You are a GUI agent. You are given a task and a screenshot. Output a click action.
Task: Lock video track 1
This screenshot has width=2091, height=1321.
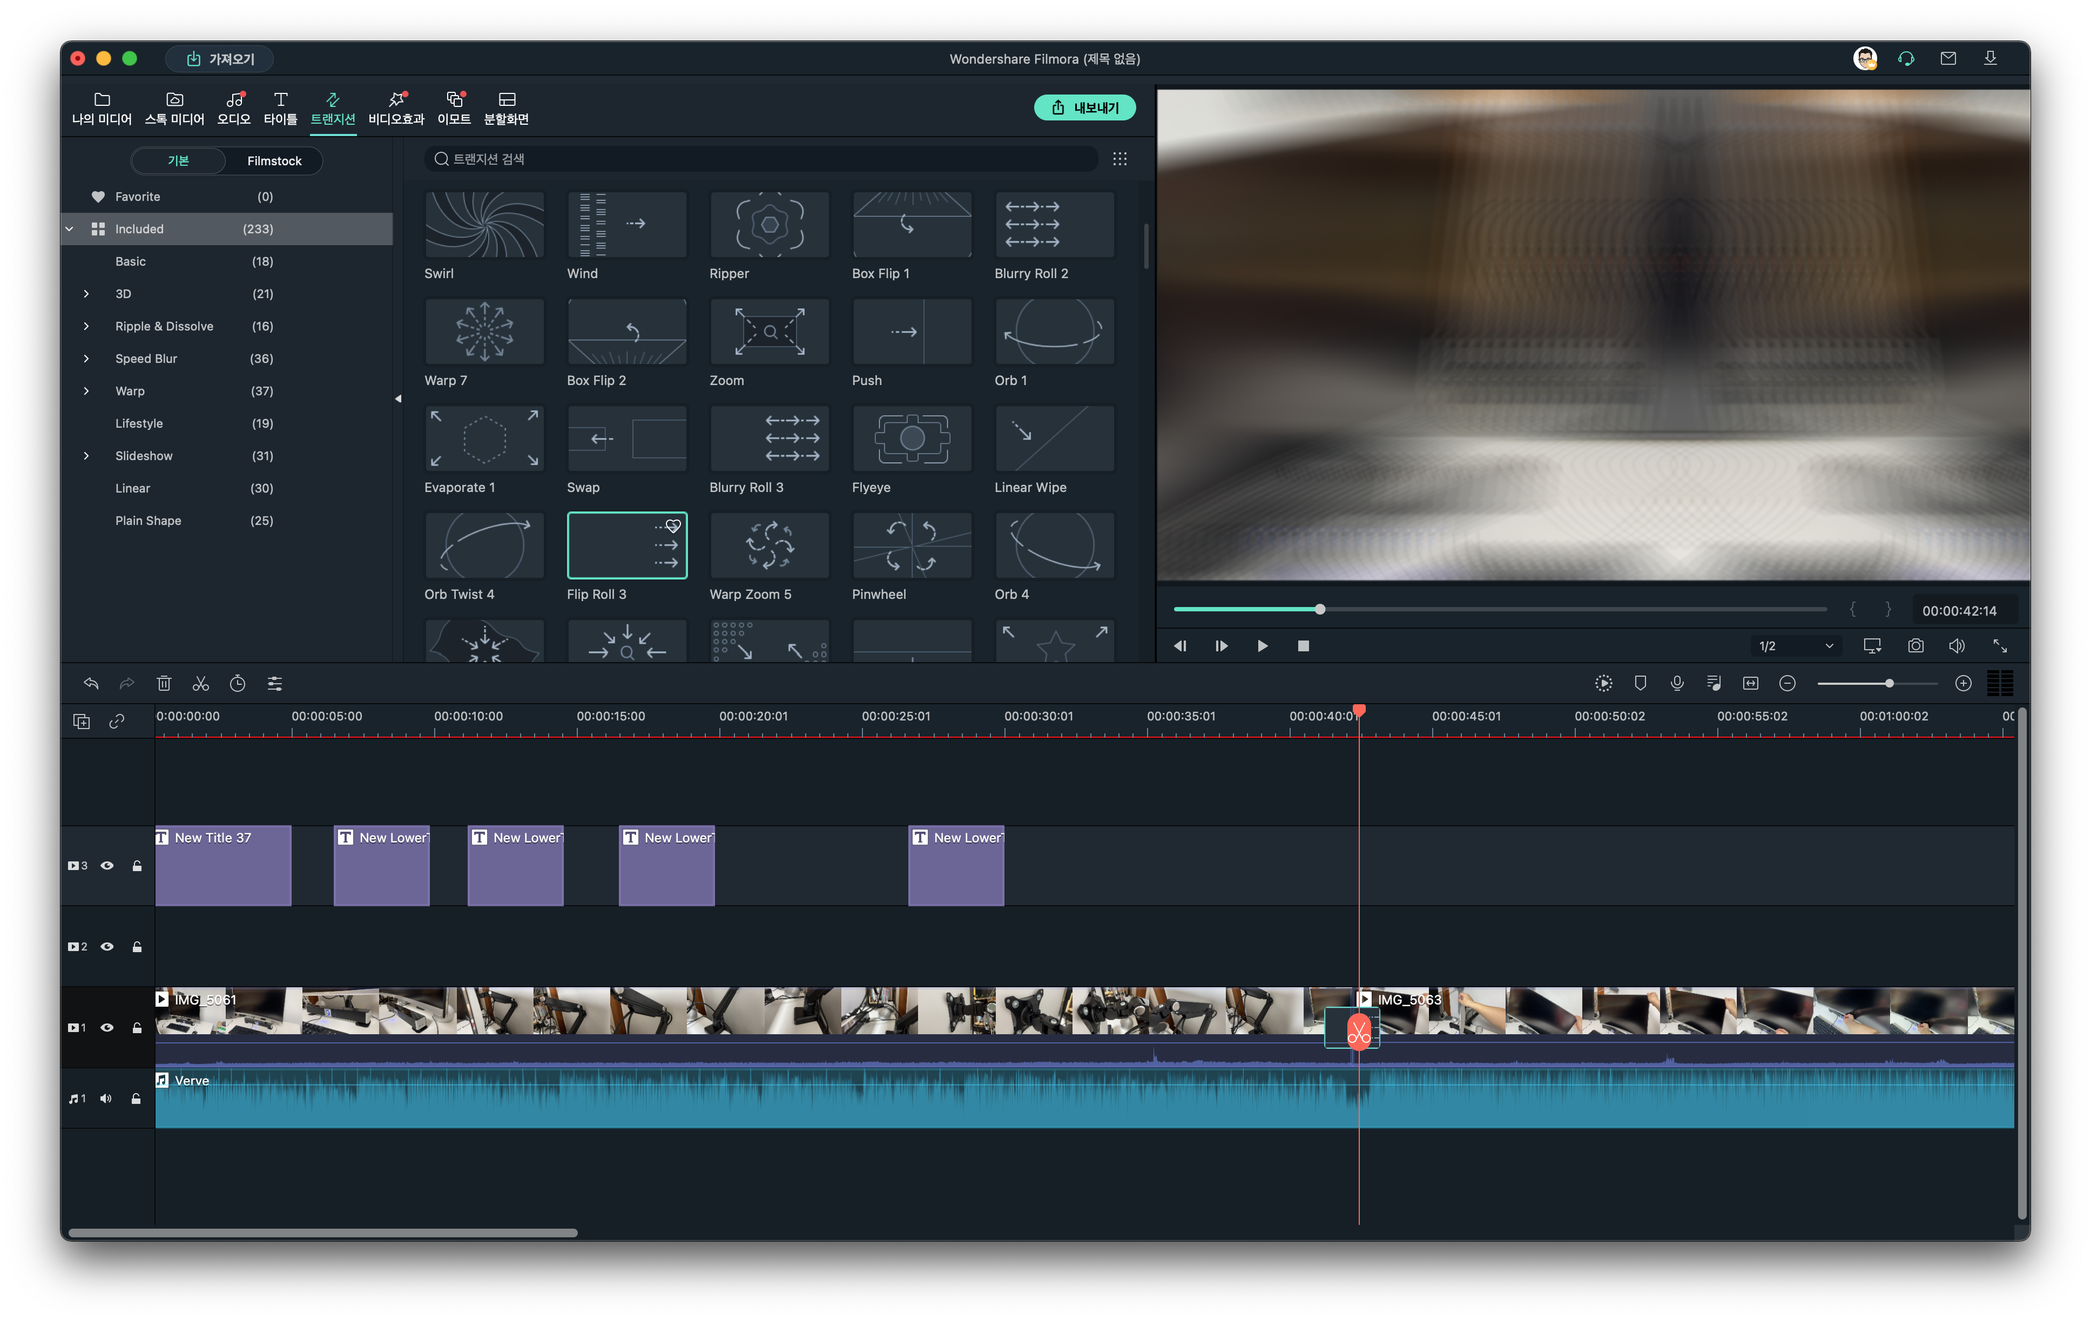(x=137, y=1027)
